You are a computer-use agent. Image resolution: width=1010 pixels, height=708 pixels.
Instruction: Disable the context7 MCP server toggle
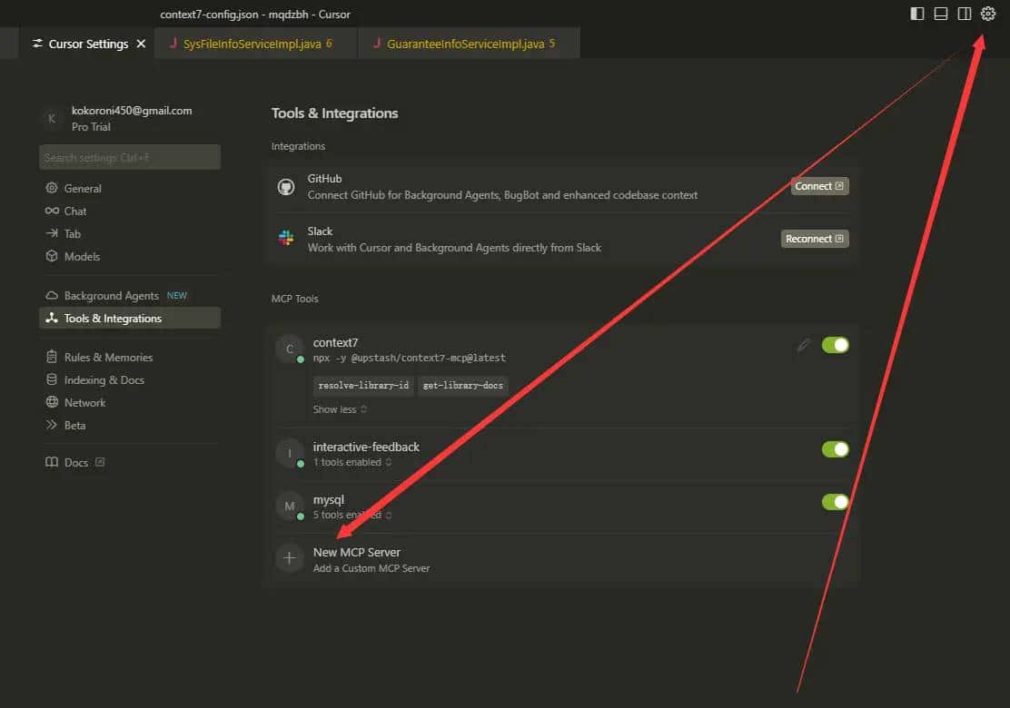click(835, 345)
